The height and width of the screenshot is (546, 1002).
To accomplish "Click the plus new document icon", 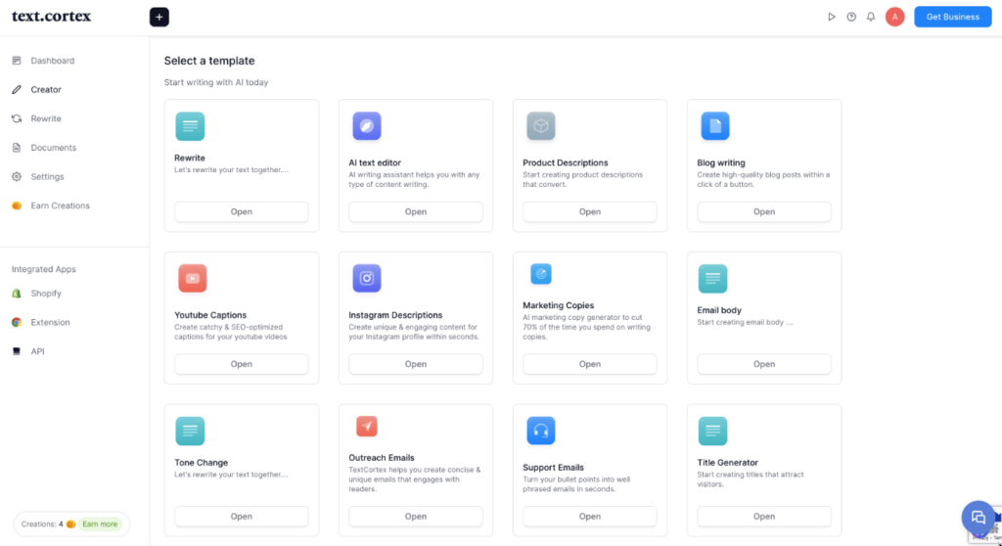I will pos(159,18).
